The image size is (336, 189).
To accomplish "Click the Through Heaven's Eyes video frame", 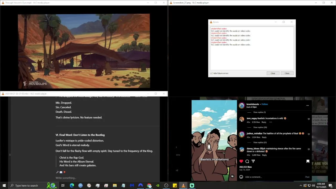I will click(84, 51).
